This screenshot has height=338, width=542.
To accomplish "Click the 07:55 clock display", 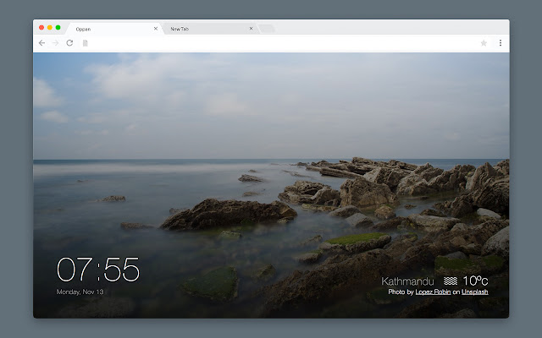I will (x=98, y=270).
